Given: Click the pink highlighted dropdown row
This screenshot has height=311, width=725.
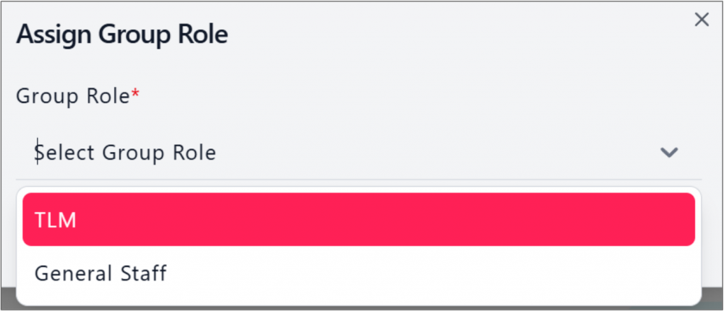Looking at the screenshot, I should coord(358,220).
